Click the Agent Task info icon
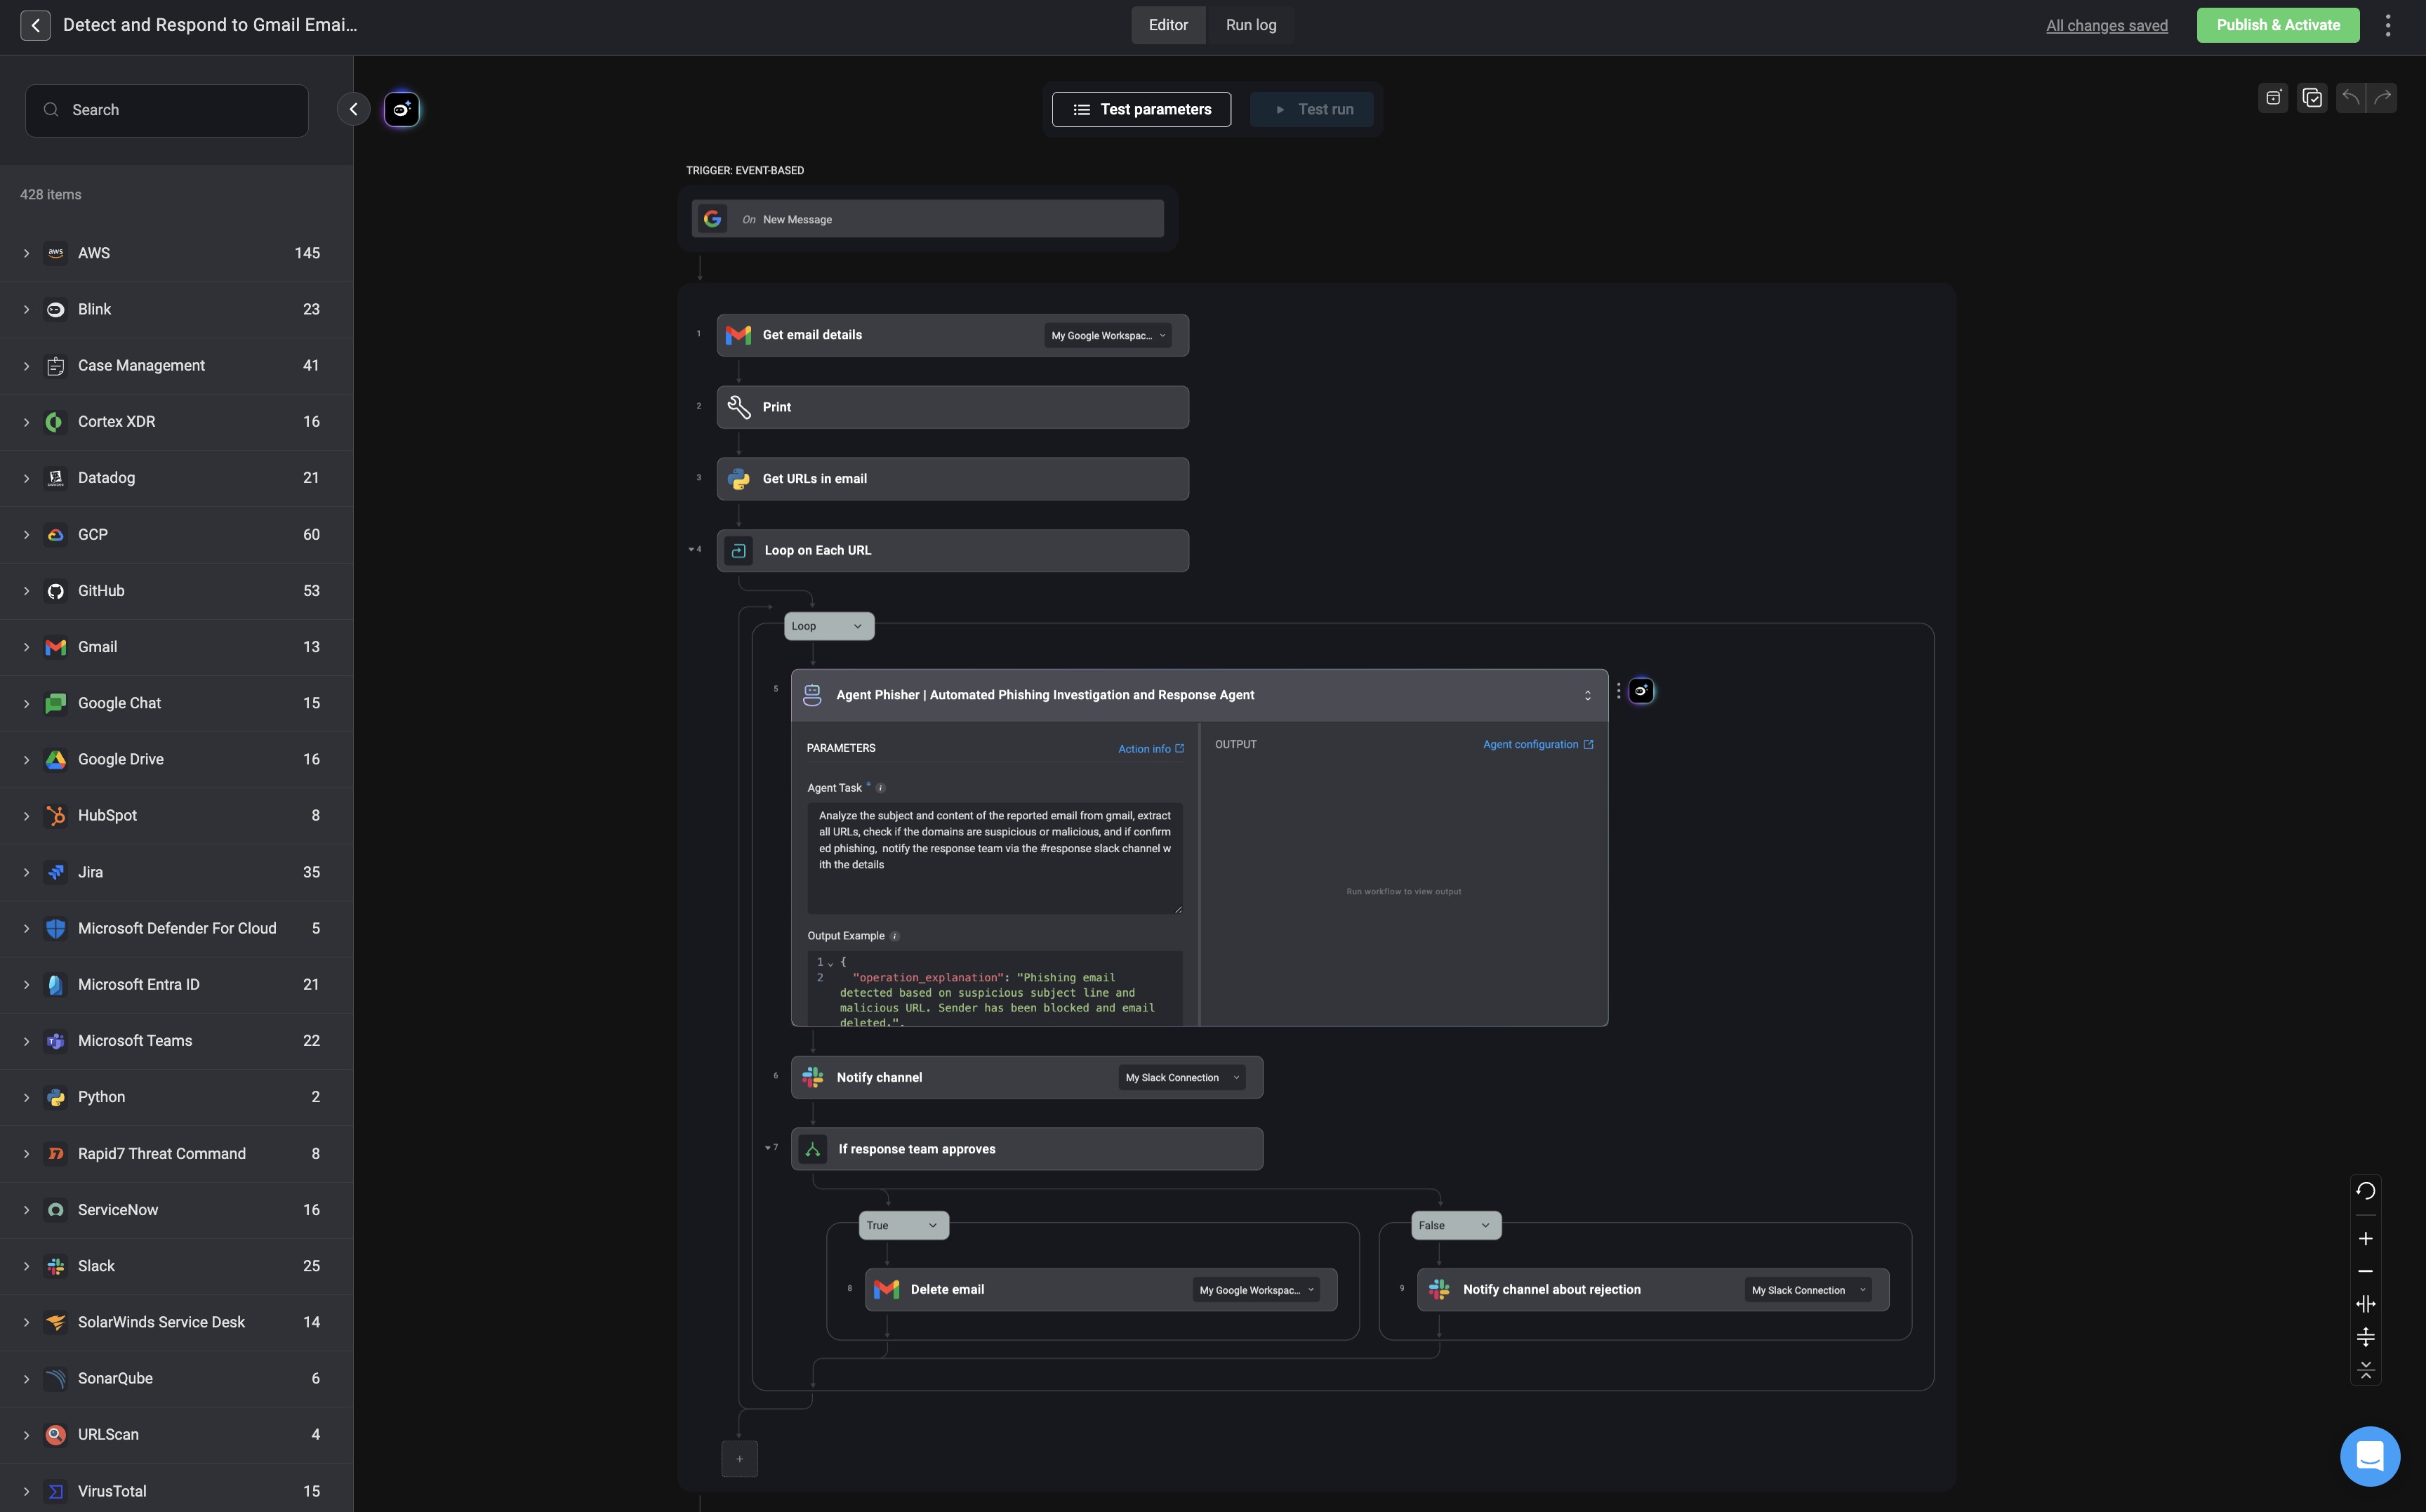The image size is (2426, 1512). tap(880, 788)
